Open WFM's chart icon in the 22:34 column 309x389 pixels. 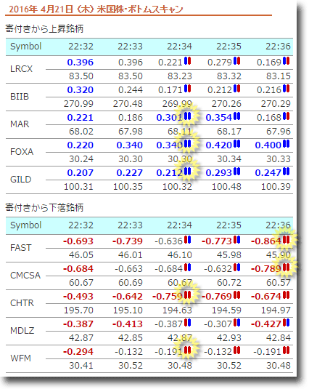(x=188, y=350)
